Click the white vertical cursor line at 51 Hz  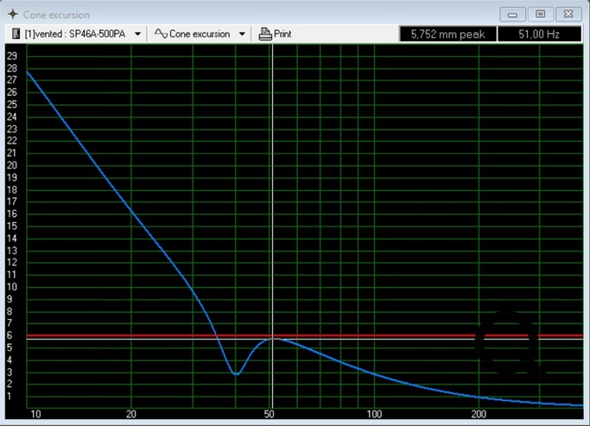point(273,173)
